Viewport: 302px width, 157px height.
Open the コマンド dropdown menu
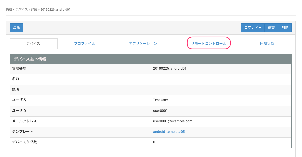(253, 28)
